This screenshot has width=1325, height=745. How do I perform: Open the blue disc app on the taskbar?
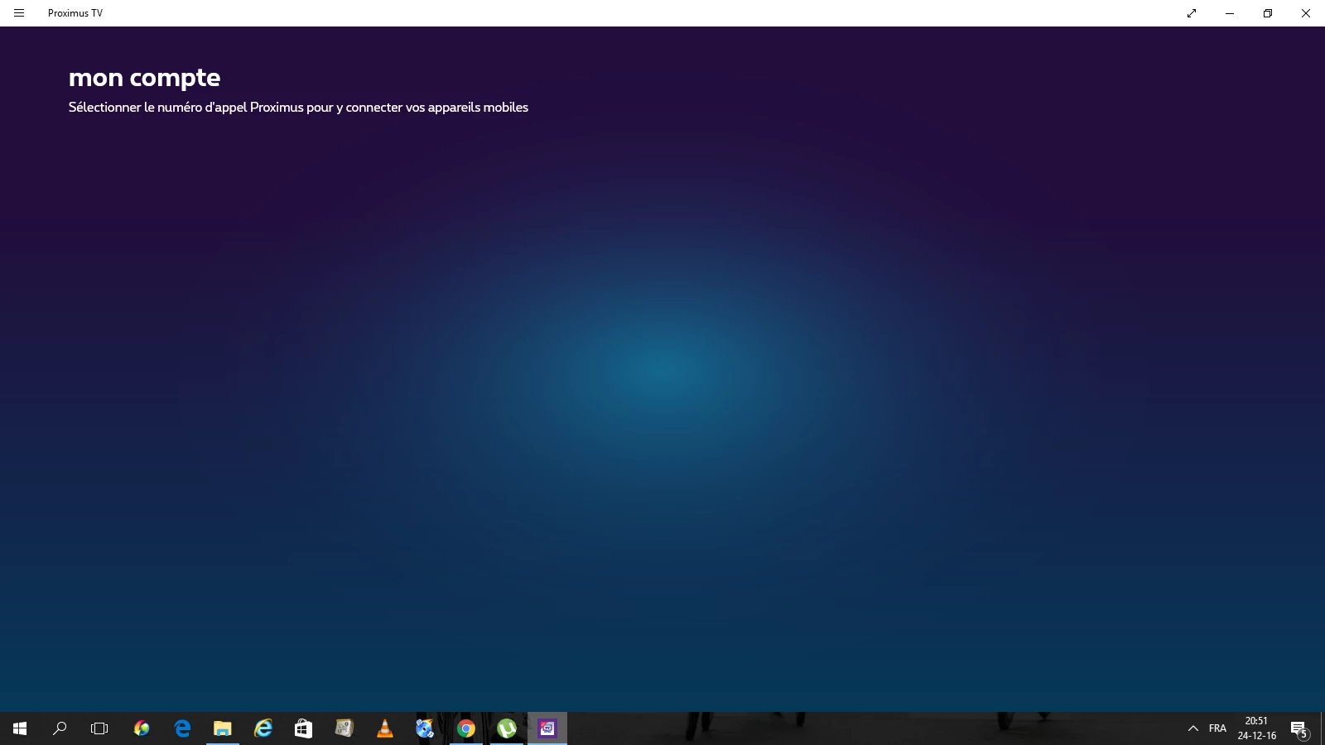point(426,728)
